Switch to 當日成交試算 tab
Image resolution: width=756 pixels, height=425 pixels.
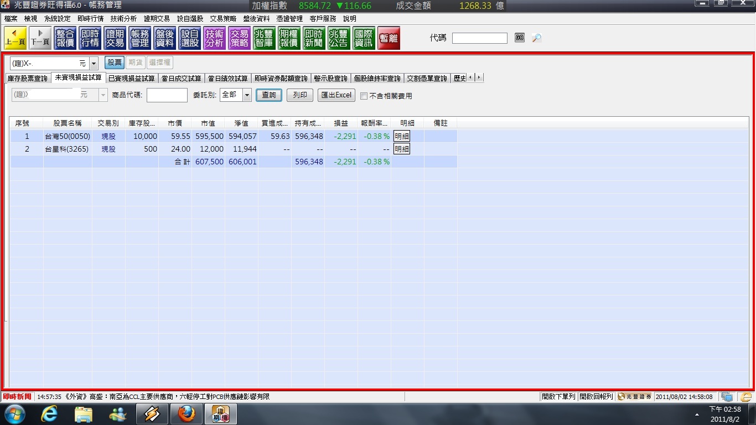point(181,79)
